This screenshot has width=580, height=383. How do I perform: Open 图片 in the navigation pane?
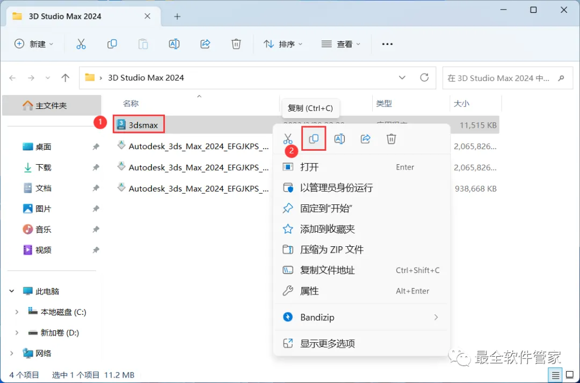pyautogui.click(x=44, y=209)
